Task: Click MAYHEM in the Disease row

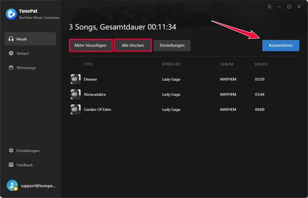Action: click(x=228, y=79)
